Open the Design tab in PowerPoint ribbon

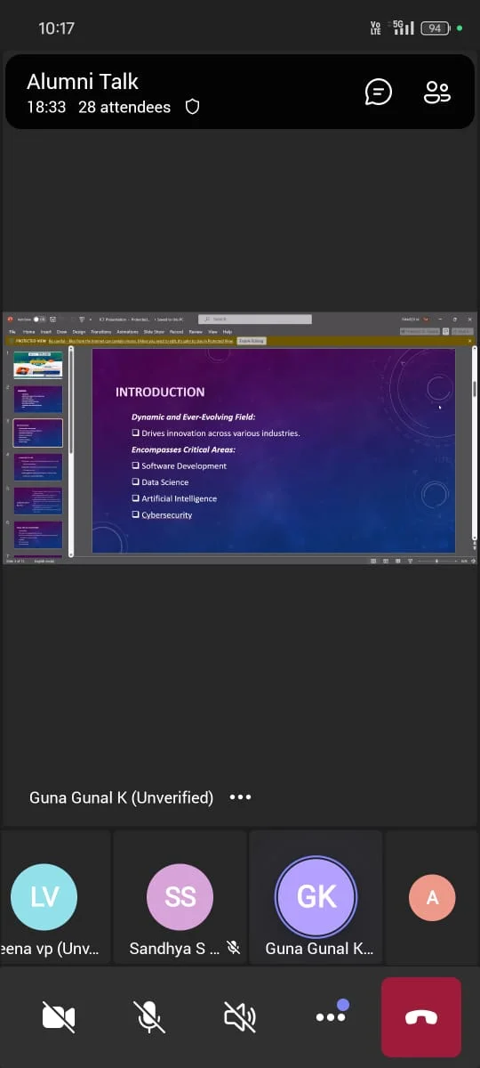pos(79,331)
